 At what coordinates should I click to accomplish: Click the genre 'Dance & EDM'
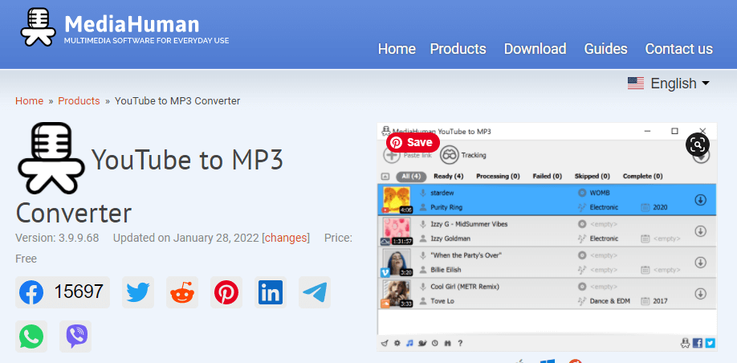[609, 301]
